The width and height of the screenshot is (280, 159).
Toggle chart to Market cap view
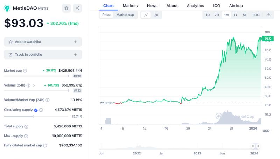pos(125,15)
